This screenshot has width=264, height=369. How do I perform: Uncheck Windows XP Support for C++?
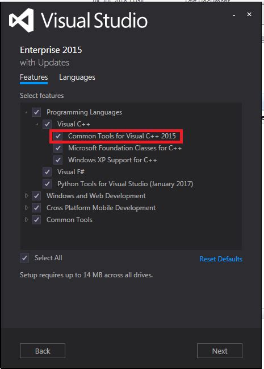tap(58, 160)
